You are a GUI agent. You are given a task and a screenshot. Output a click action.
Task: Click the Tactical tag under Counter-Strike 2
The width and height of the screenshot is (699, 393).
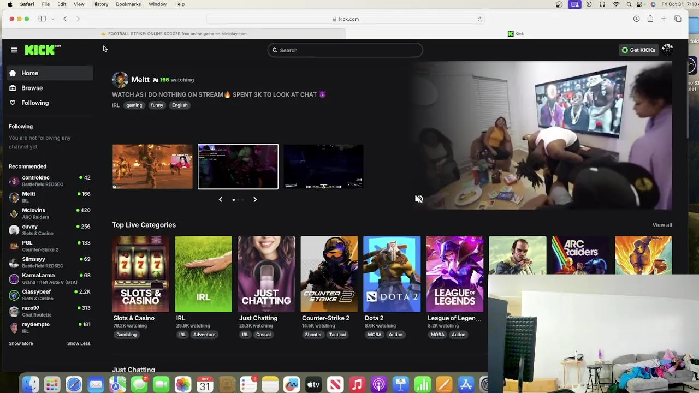click(x=337, y=335)
